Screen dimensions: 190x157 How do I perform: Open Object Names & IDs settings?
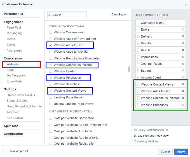coord(21,95)
